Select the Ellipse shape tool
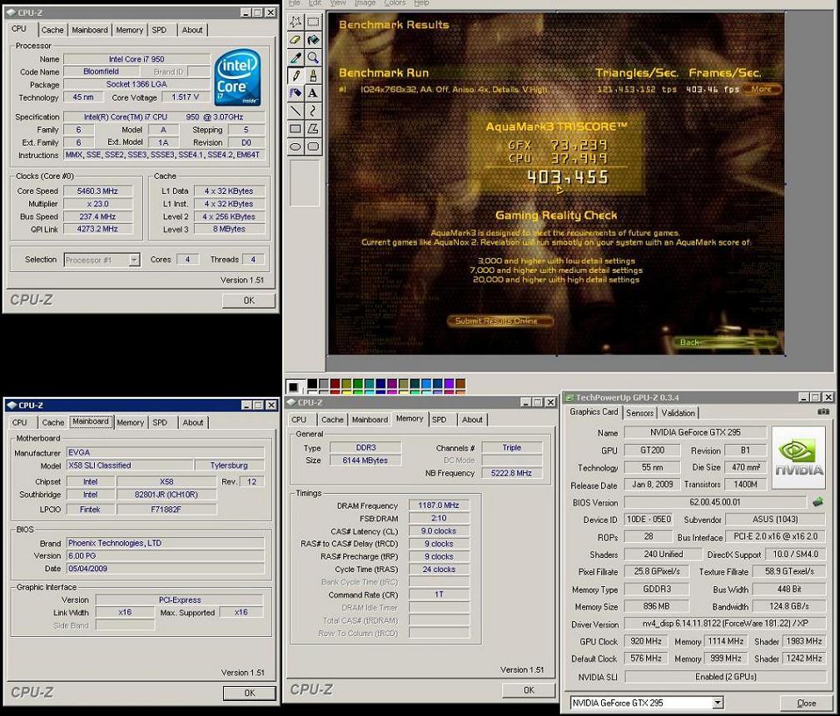840x716 pixels. (296, 146)
